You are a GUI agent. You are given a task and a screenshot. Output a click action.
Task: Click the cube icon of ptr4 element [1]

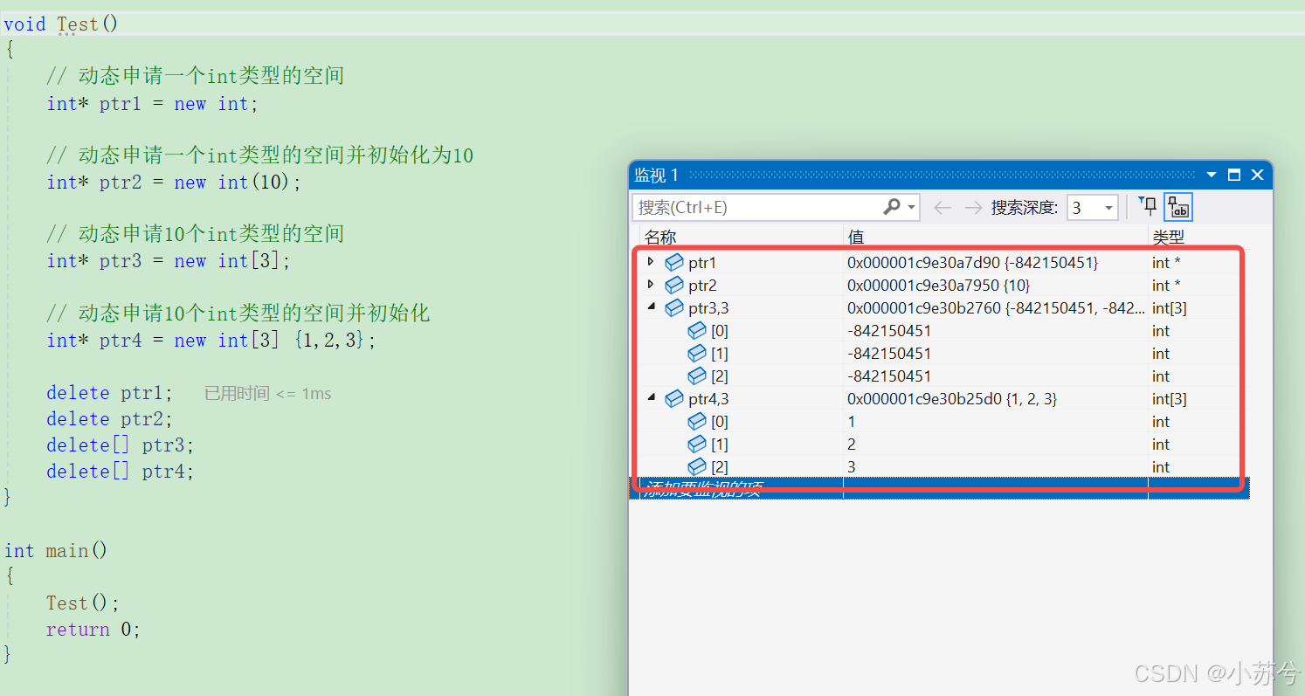point(697,444)
